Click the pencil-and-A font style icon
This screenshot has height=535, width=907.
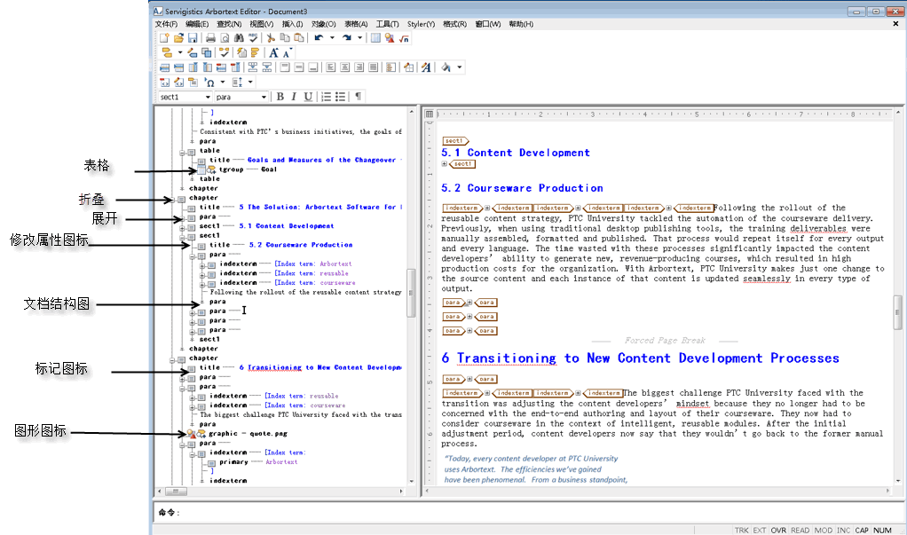pos(426,67)
